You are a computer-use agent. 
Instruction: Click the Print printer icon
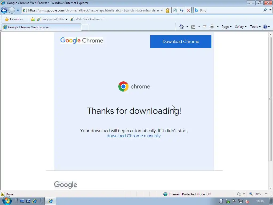[x=212, y=27]
